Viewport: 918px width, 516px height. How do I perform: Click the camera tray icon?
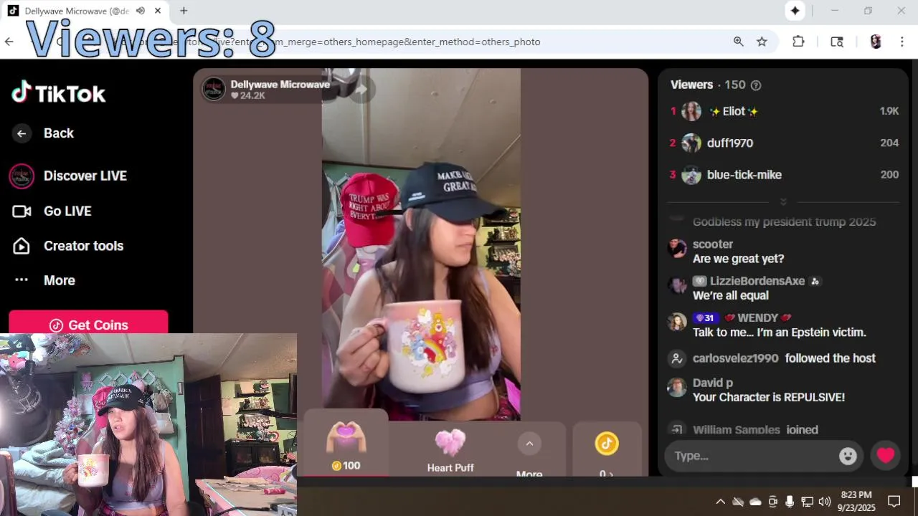click(x=772, y=502)
